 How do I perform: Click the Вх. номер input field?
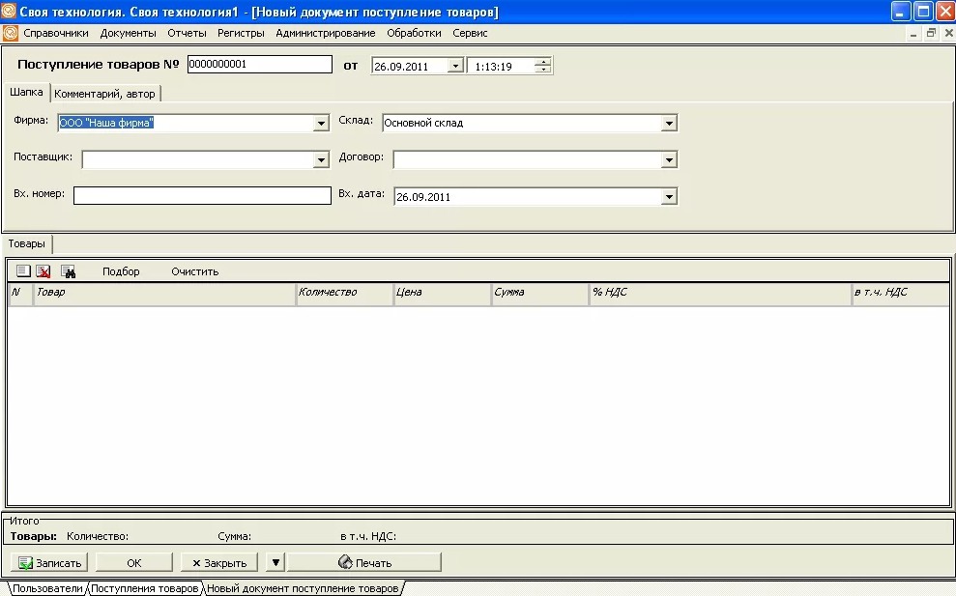tap(202, 195)
